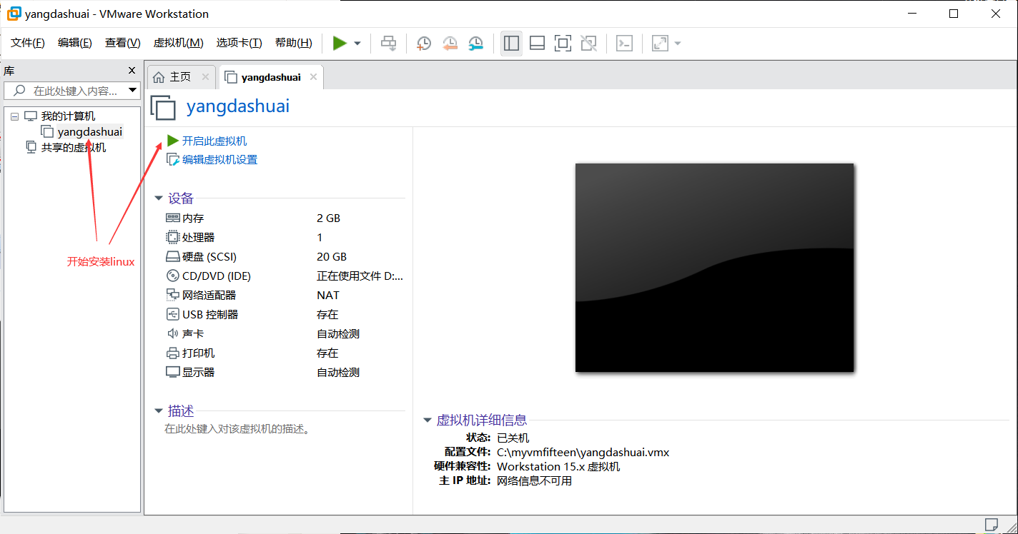Toggle the thumbnail bar view icon

tap(537, 44)
